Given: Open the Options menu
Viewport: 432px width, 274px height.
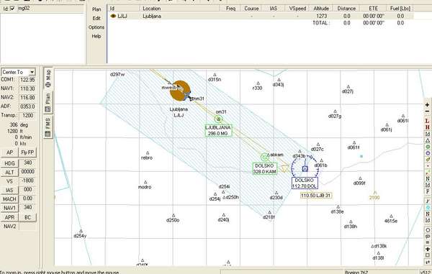Looking at the screenshot, I should pos(96,27).
